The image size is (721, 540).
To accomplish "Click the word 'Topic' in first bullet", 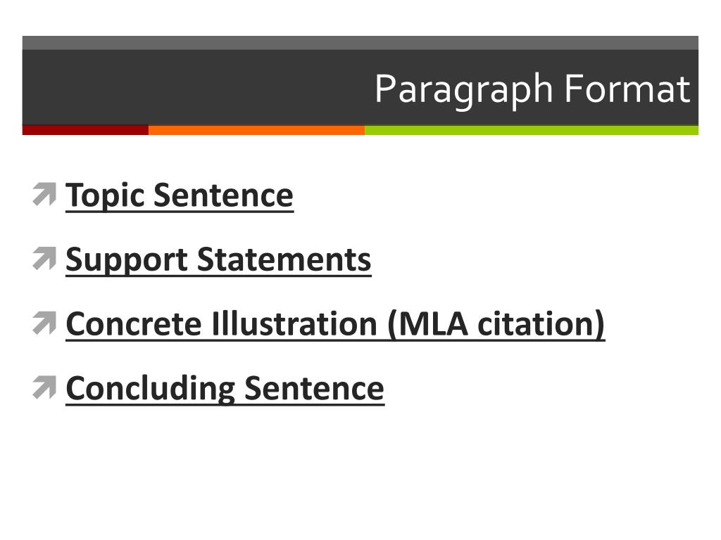I will [106, 196].
